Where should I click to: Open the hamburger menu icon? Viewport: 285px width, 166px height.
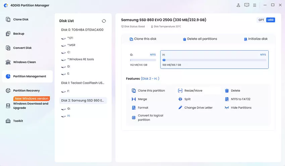(254, 5)
